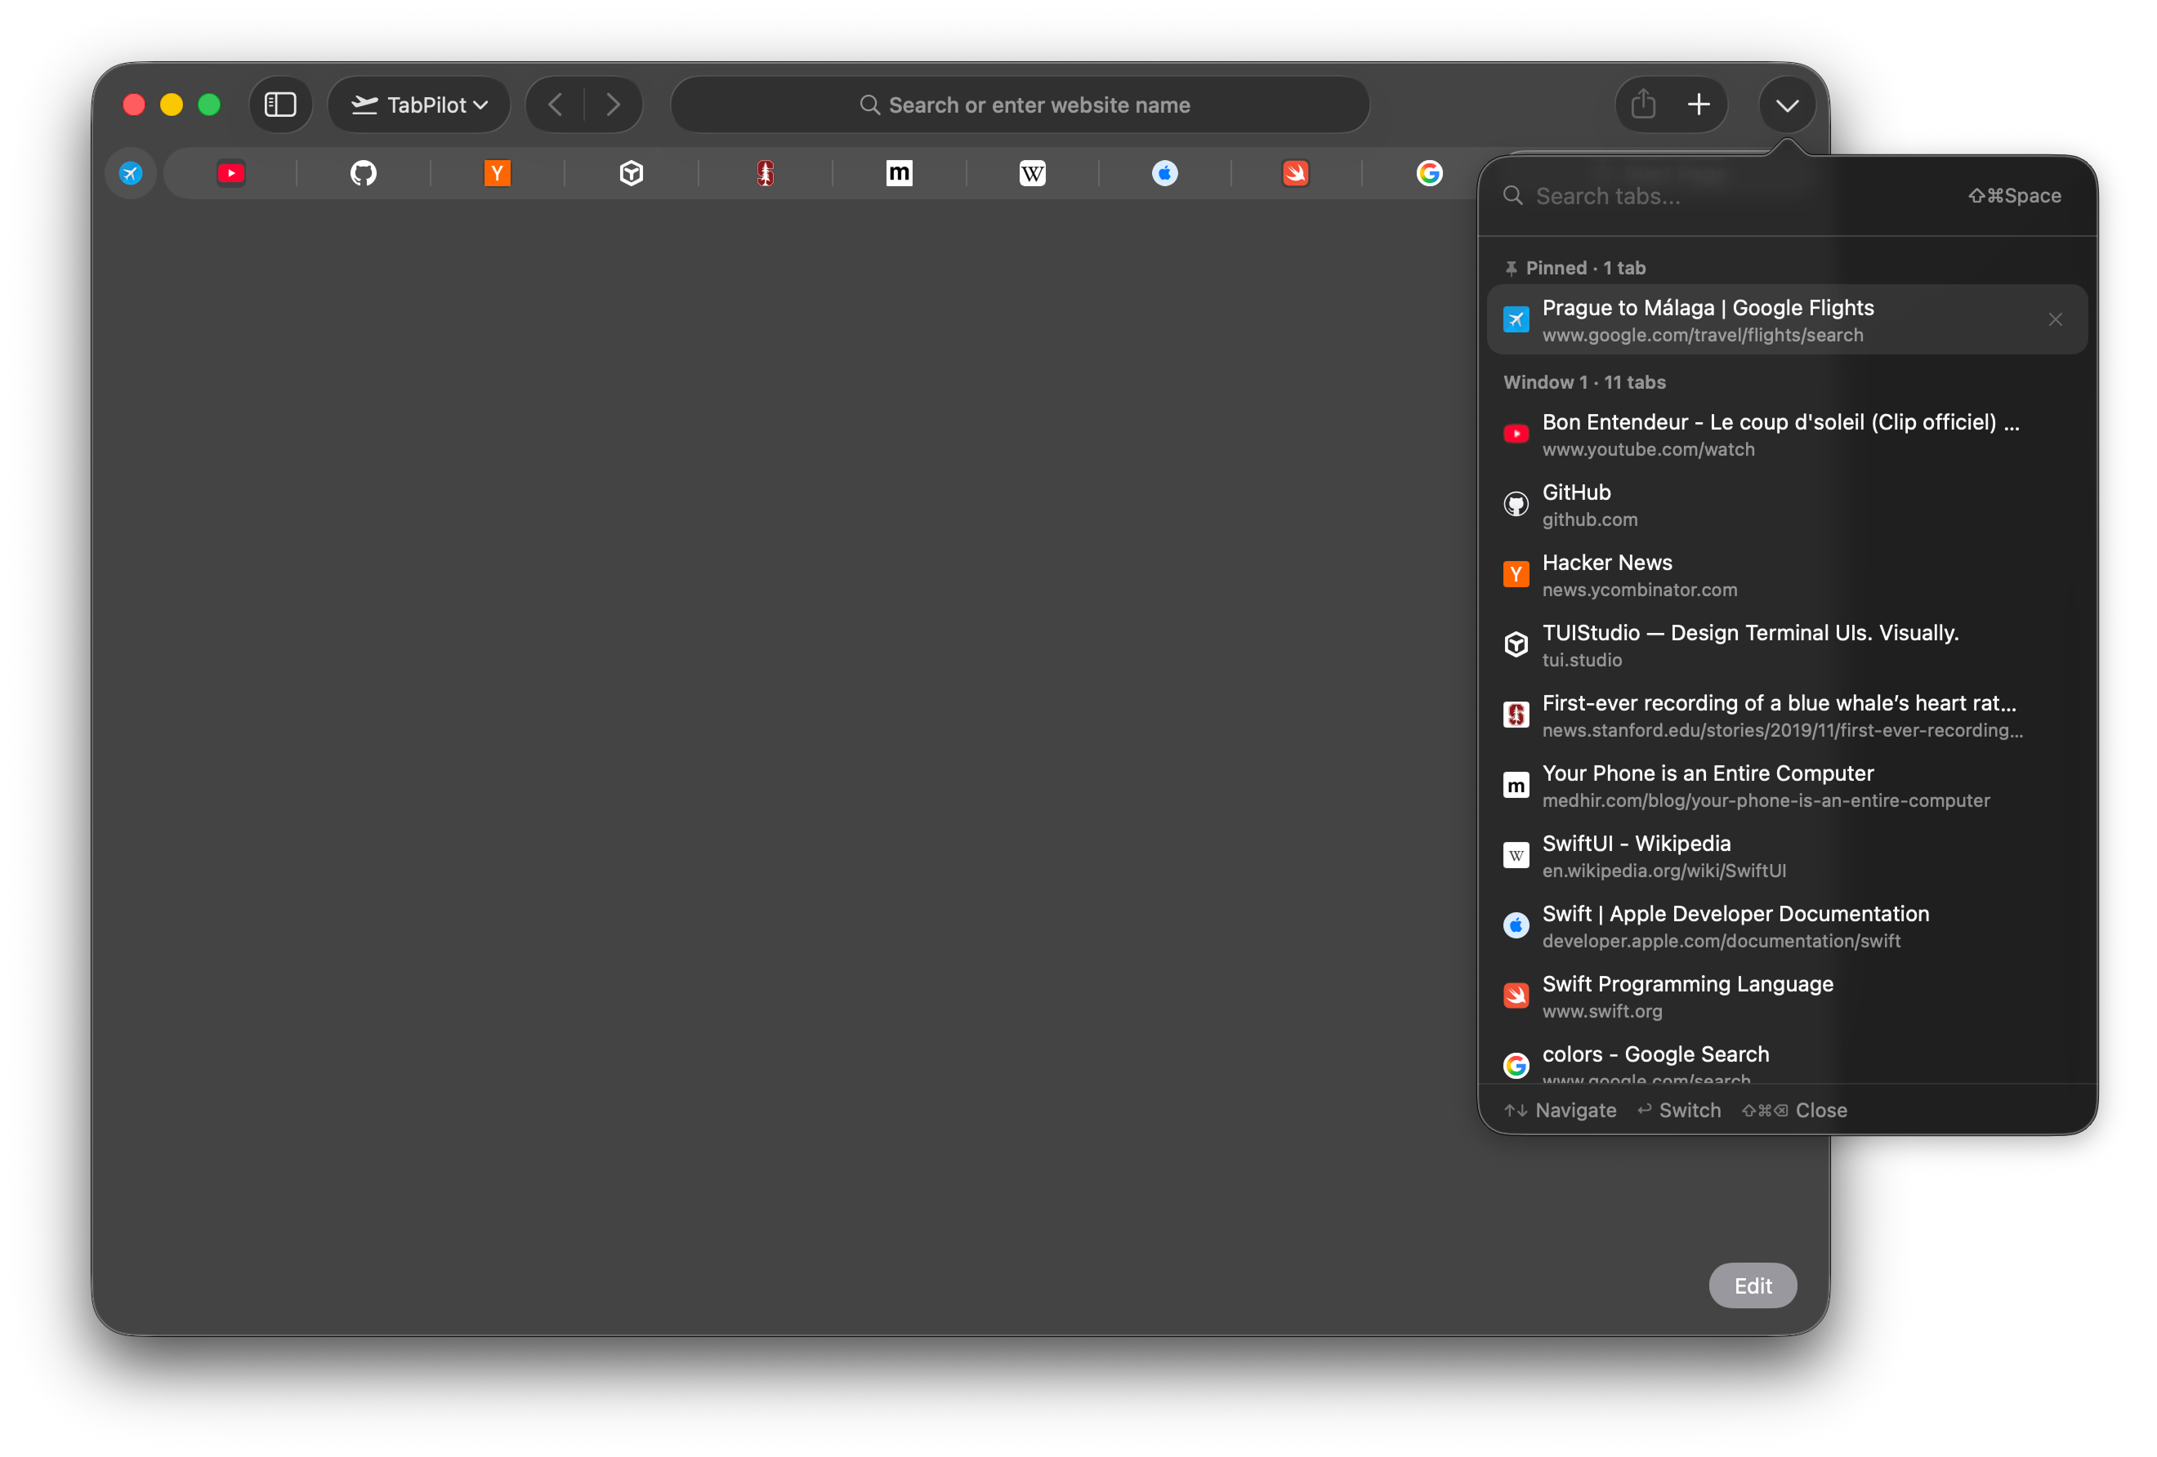
Task: Switch to the Wikipedia tab in tab bar
Action: coord(1032,172)
